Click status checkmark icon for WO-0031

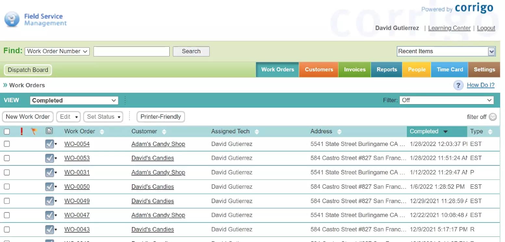[49, 173]
